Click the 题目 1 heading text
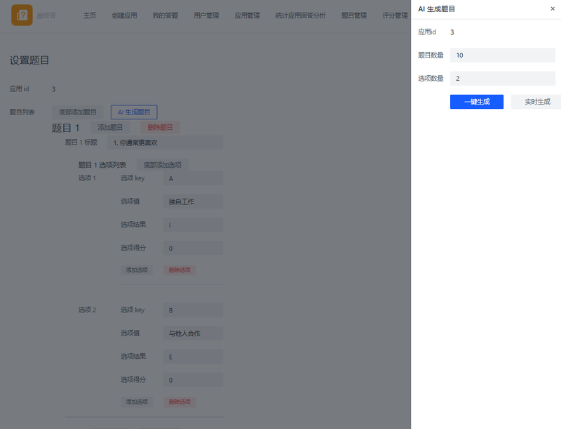Image resolution: width=561 pixels, height=429 pixels. click(x=65, y=128)
